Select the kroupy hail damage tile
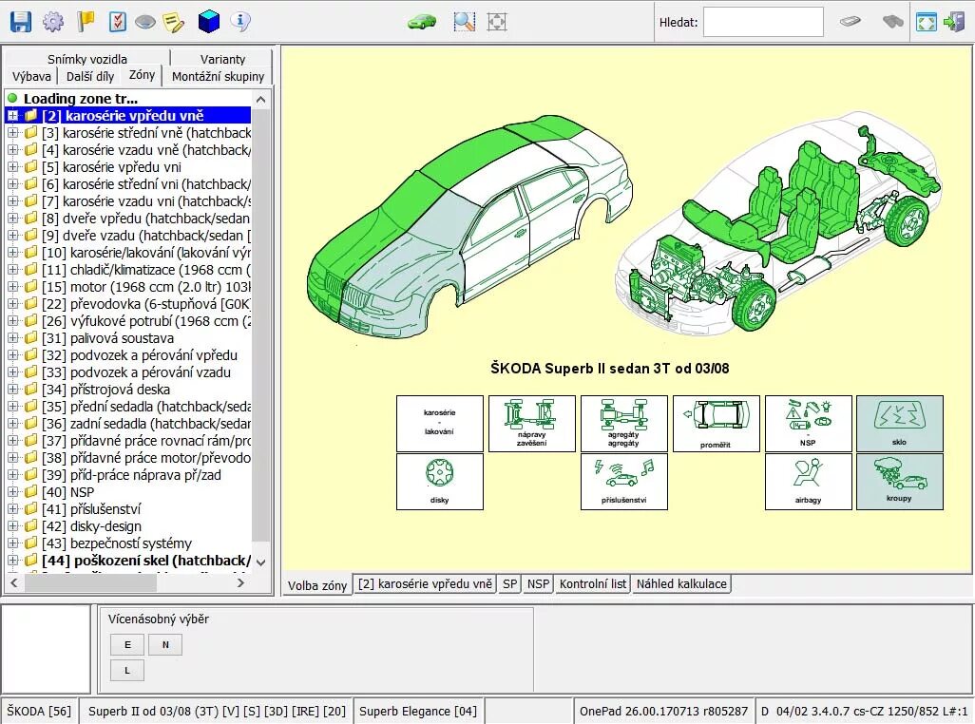Screen dimensions: 975x724 coord(900,482)
